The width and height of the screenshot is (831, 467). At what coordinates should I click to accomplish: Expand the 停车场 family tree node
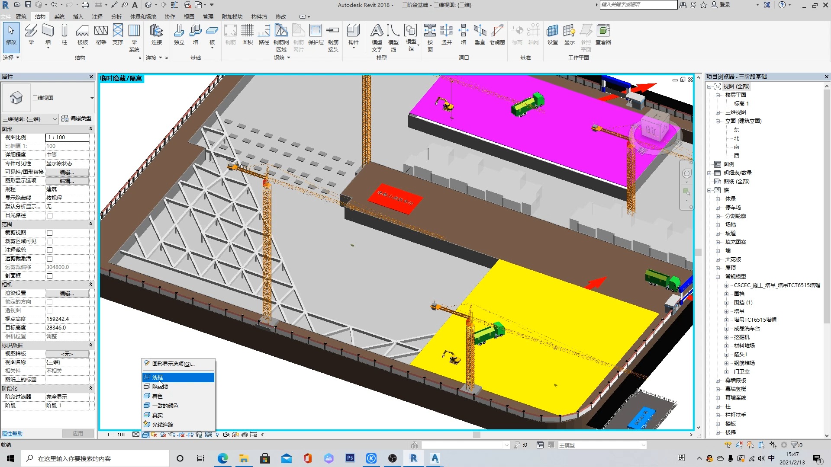718,208
